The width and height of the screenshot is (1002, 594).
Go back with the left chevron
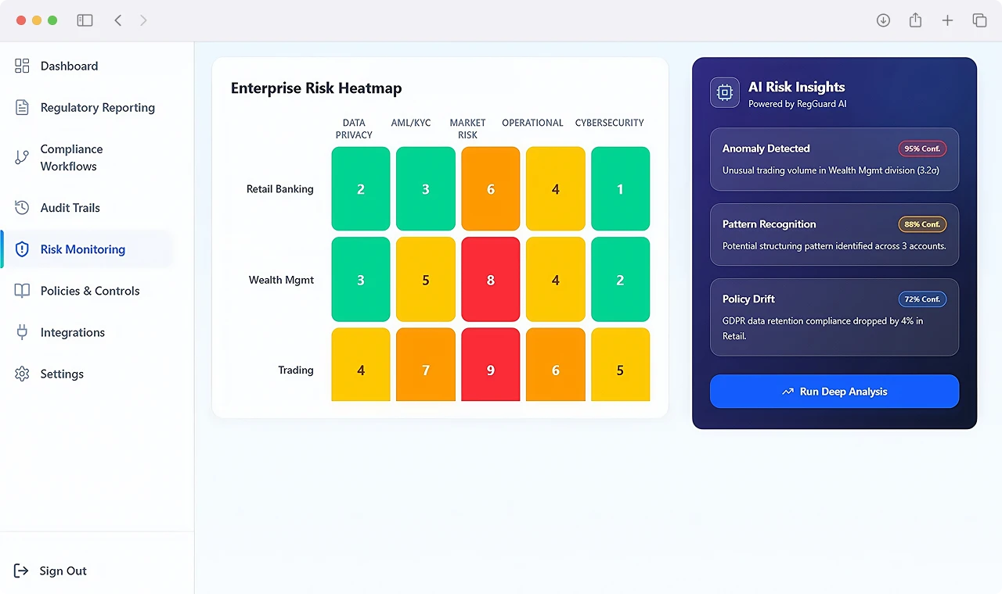(x=118, y=20)
